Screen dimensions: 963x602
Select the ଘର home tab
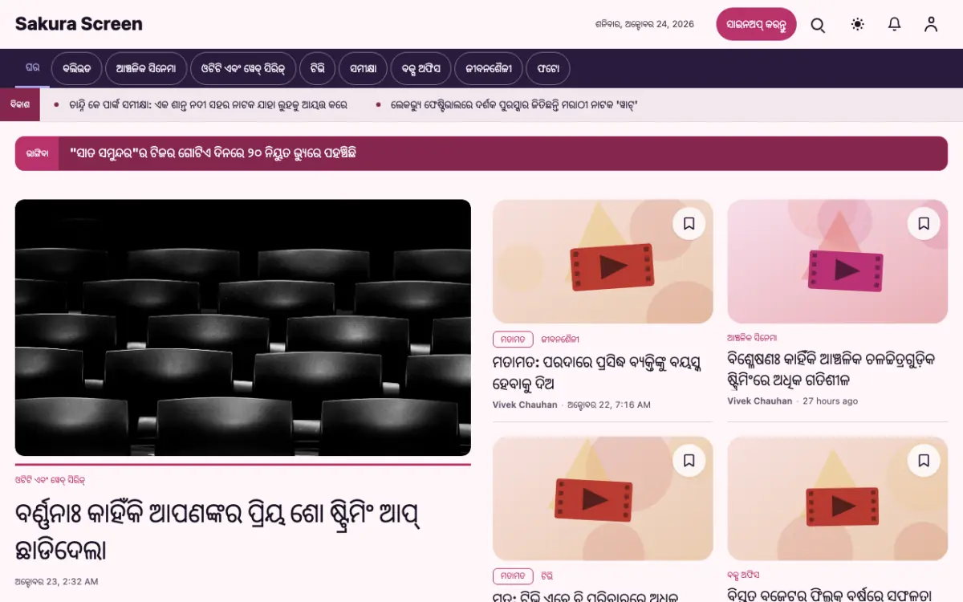[32, 68]
